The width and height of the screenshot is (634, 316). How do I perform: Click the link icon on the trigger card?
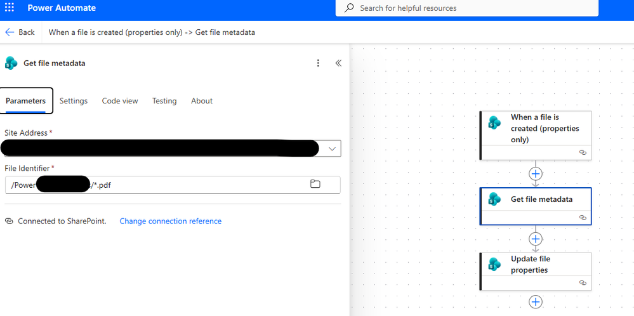[583, 153]
